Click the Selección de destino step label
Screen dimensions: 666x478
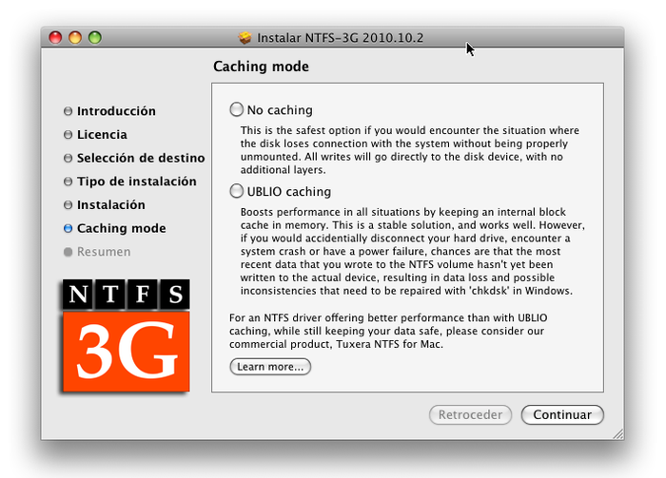point(141,158)
